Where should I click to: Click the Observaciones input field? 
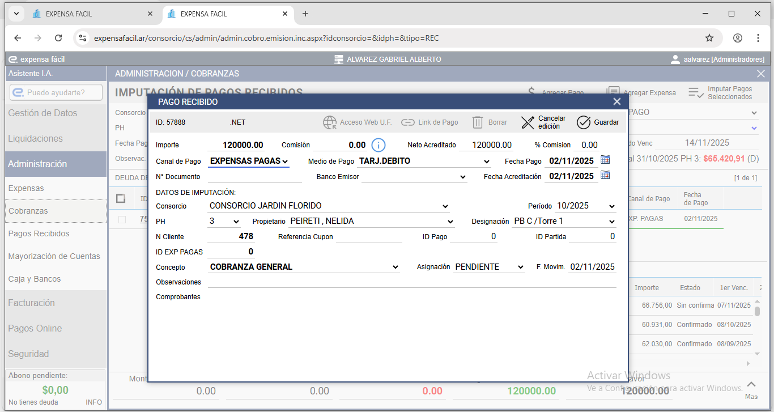[411, 282]
